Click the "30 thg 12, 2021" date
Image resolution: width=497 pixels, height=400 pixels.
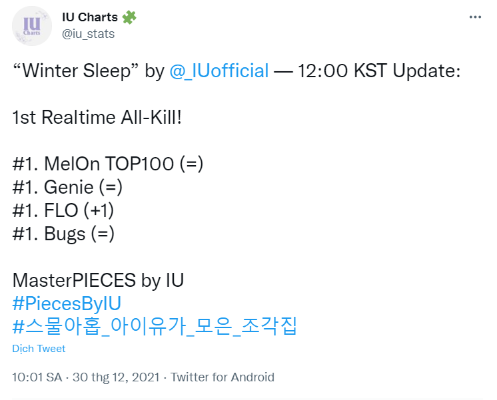[115, 377]
